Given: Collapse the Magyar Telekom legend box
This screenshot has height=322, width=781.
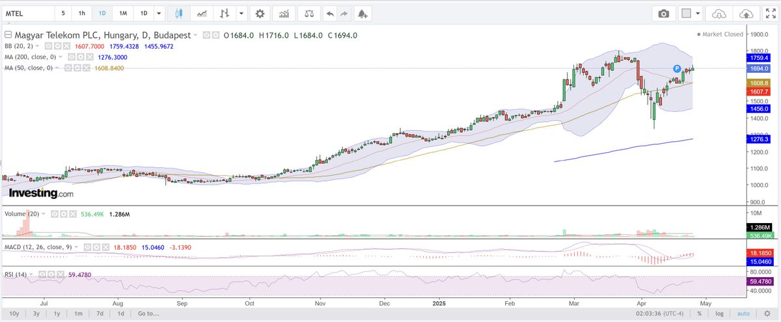Looking at the screenshot, I should [x=8, y=35].
